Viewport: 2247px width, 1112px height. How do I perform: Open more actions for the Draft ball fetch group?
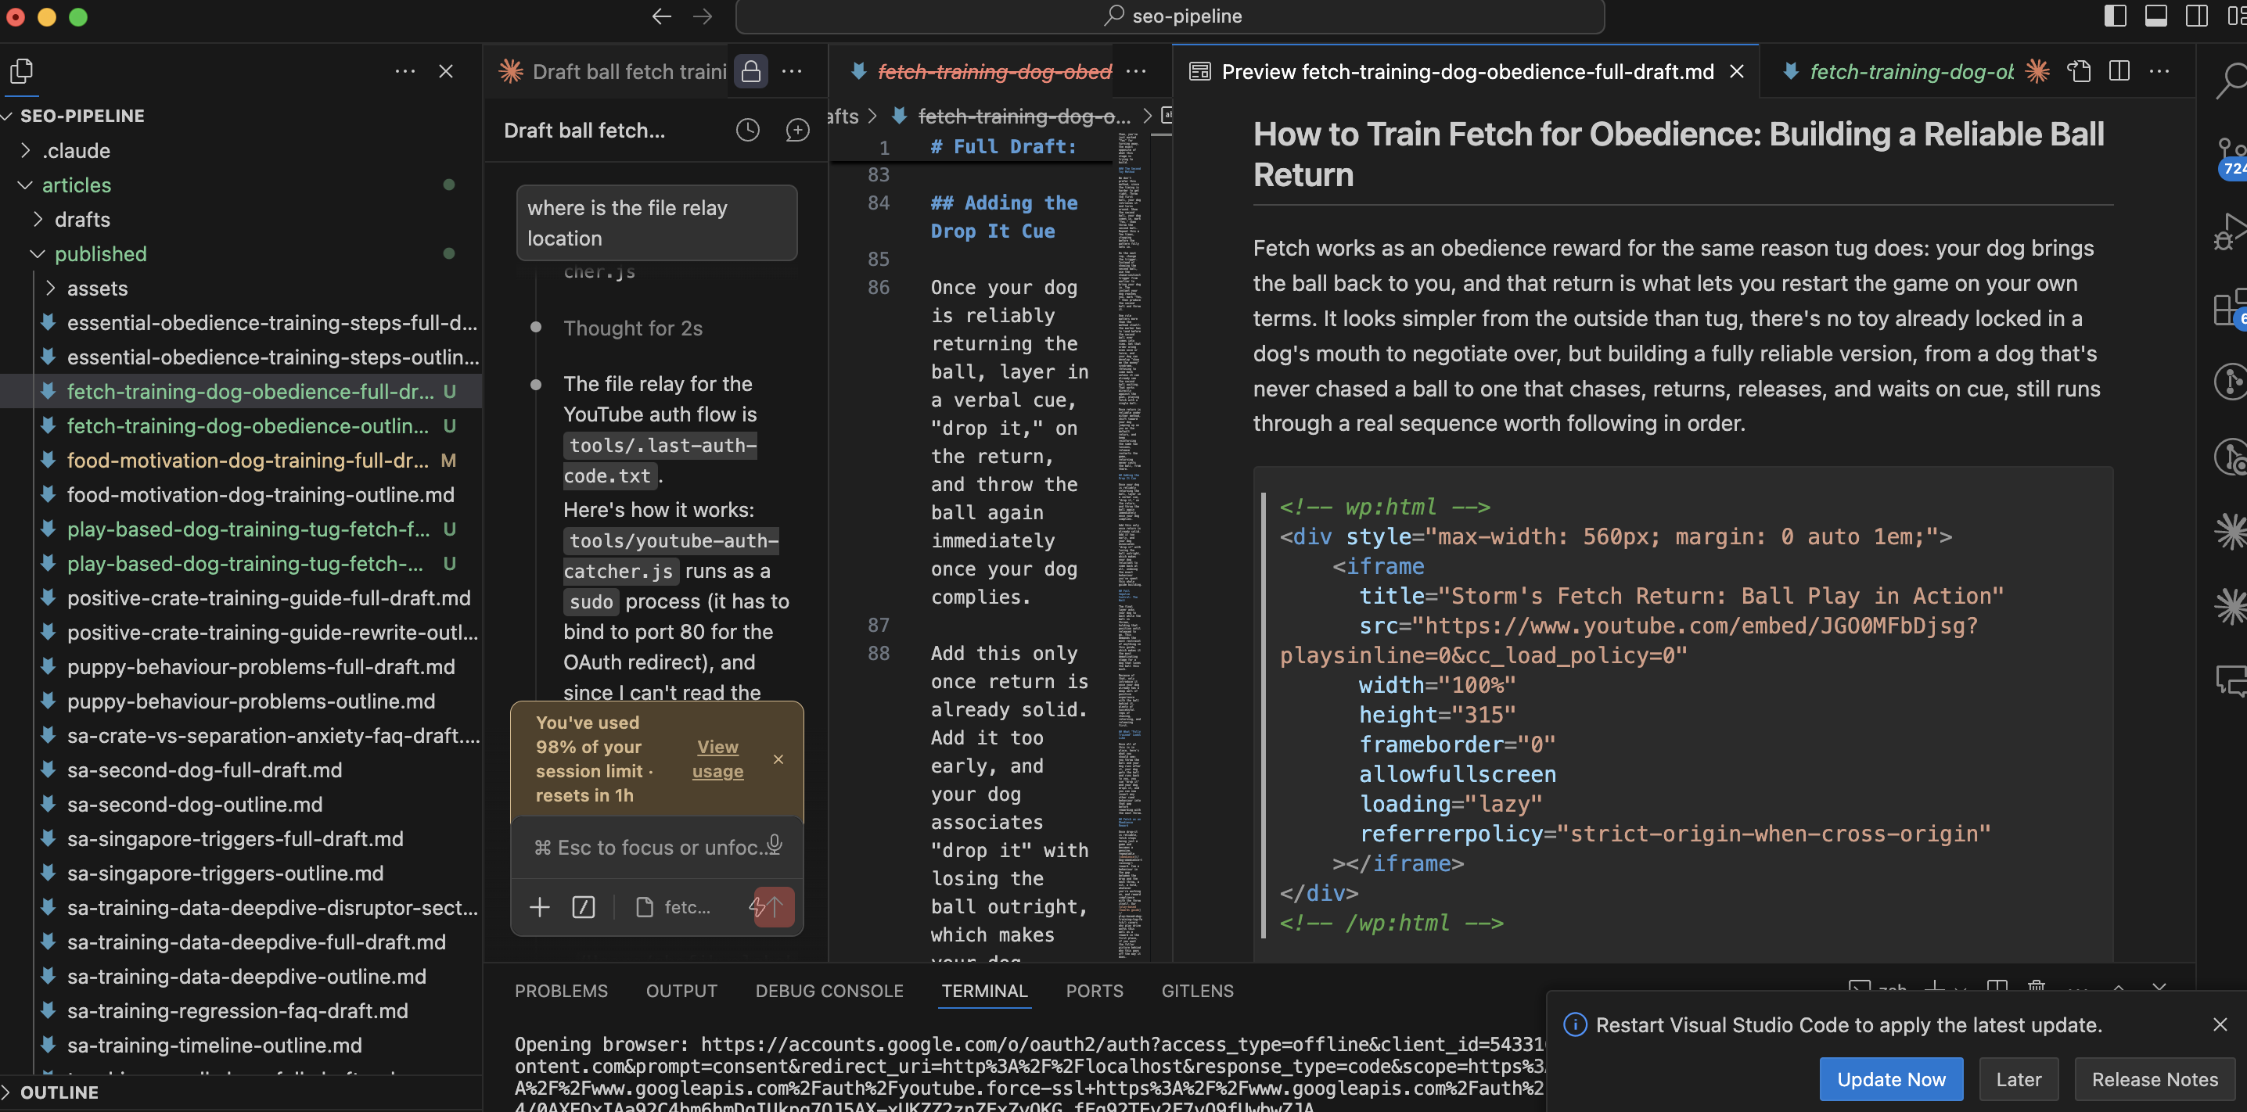click(x=792, y=71)
